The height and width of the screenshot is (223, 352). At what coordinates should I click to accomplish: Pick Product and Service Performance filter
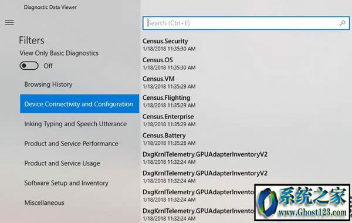[71, 144]
